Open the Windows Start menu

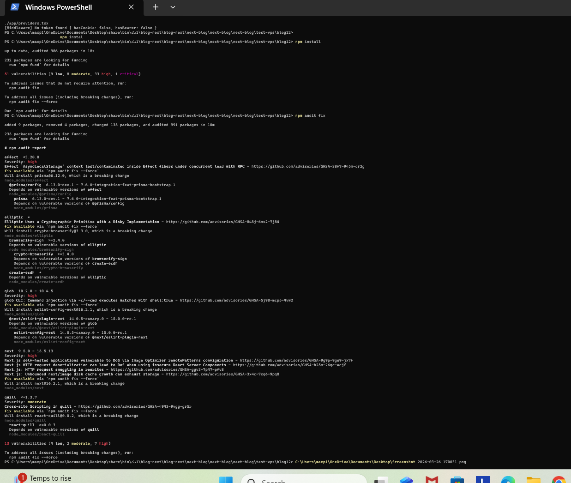(226, 480)
